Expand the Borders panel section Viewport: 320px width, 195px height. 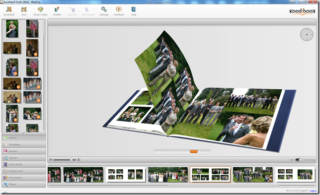pos(24,151)
